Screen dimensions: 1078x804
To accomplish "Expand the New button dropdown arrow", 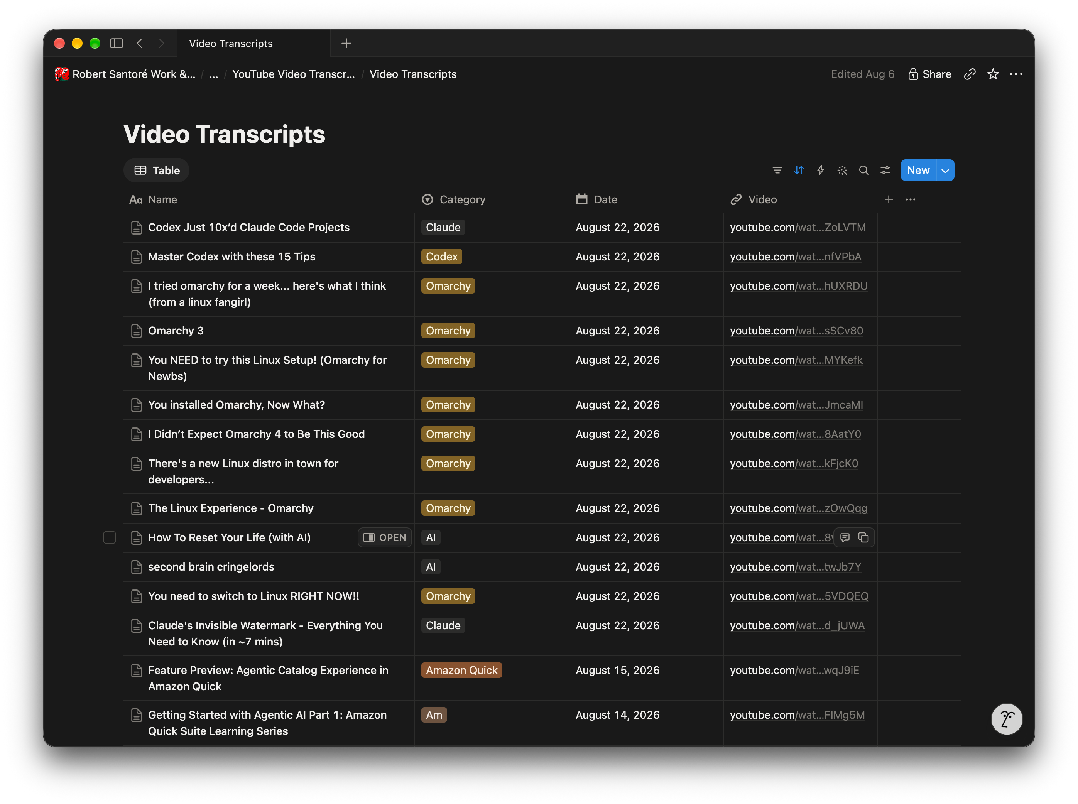I will click(x=945, y=171).
